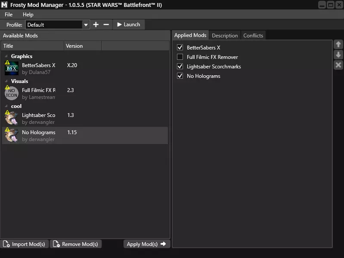Image resolution: width=344 pixels, height=258 pixels.
Task: Select the BetterSabers X BSX icon
Action: [x=12, y=68]
